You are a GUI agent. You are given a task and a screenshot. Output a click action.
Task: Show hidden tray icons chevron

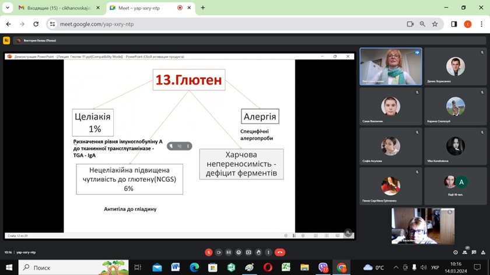click(x=396, y=267)
